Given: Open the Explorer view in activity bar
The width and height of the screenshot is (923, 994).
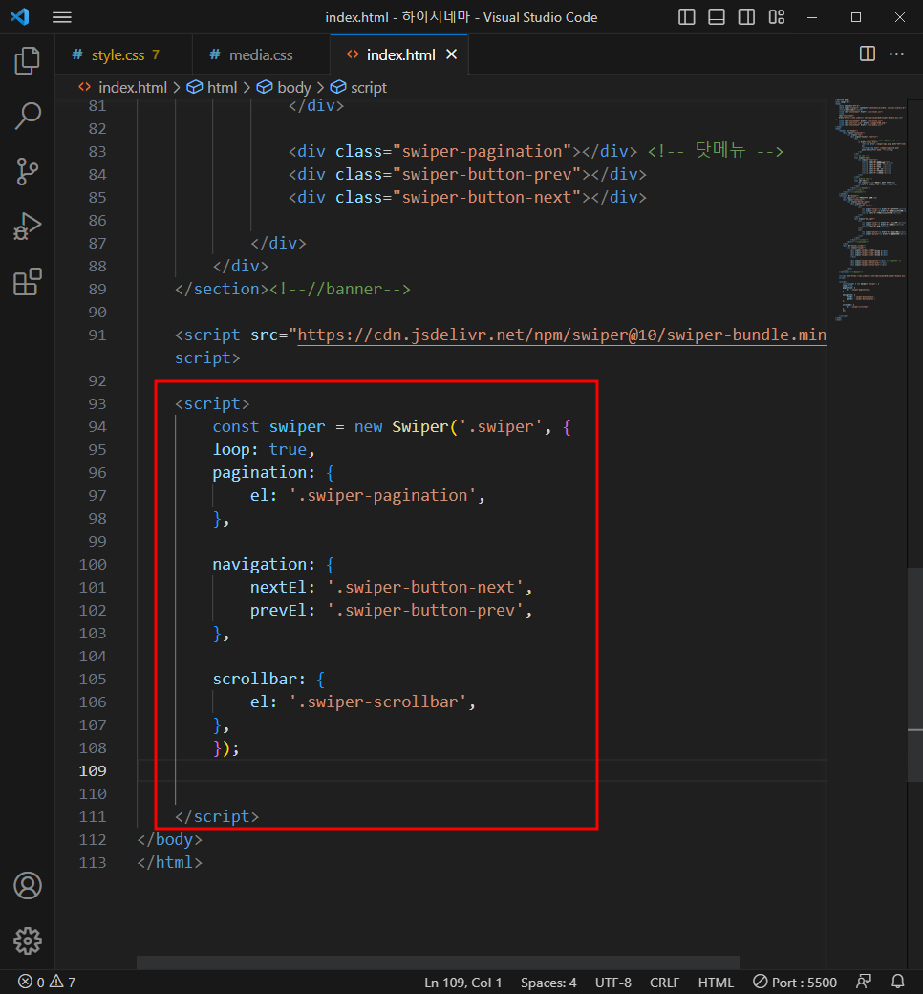Looking at the screenshot, I should click(x=28, y=61).
